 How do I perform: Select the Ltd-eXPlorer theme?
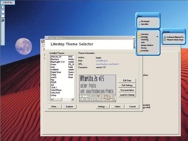[56, 90]
